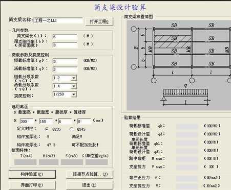Screen dimensions: 231x190
Task: Click the 简支梁设计验算 title text
Action: [120, 8]
